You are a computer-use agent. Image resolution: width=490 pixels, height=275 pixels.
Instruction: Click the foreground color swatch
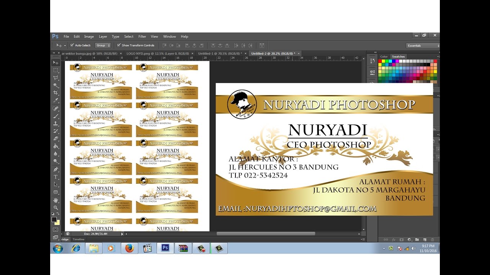[x=54, y=220]
